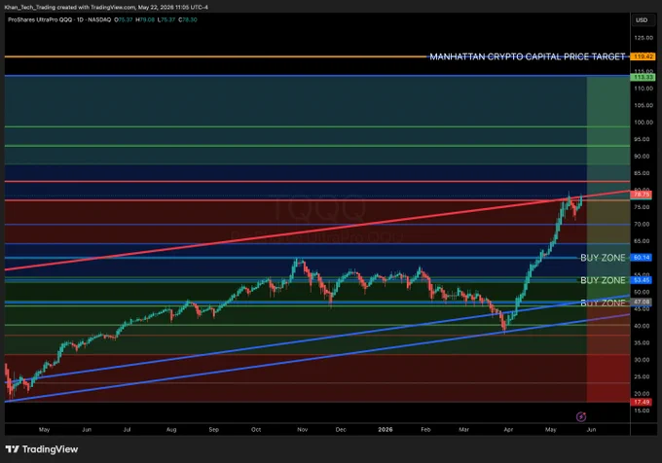Click the 15.00 price axis label
This screenshot has height=463, width=662.
point(644,410)
